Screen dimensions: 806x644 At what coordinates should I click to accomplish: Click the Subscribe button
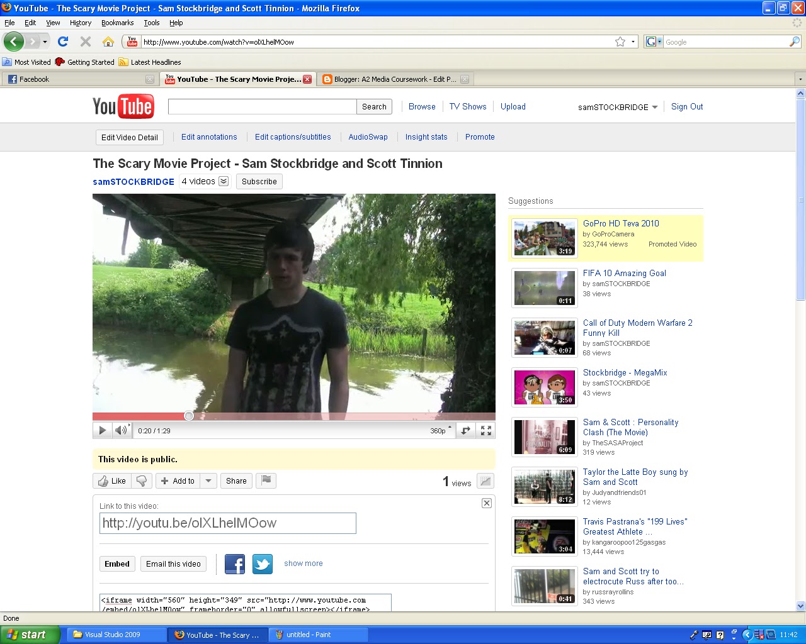point(259,182)
